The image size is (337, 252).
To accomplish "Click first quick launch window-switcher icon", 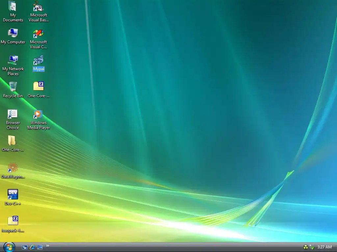I will pyautogui.click(x=25, y=247).
